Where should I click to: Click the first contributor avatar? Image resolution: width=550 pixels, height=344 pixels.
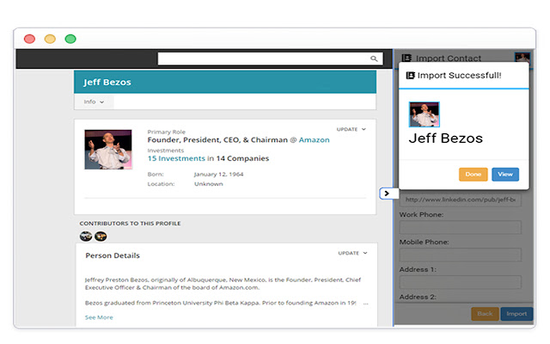pyautogui.click(x=86, y=236)
